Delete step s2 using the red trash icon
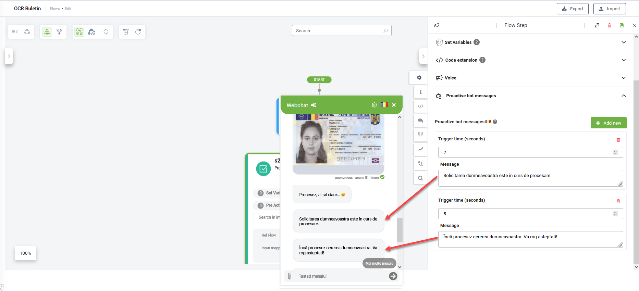The height and width of the screenshot is (291, 639). coord(609,25)
